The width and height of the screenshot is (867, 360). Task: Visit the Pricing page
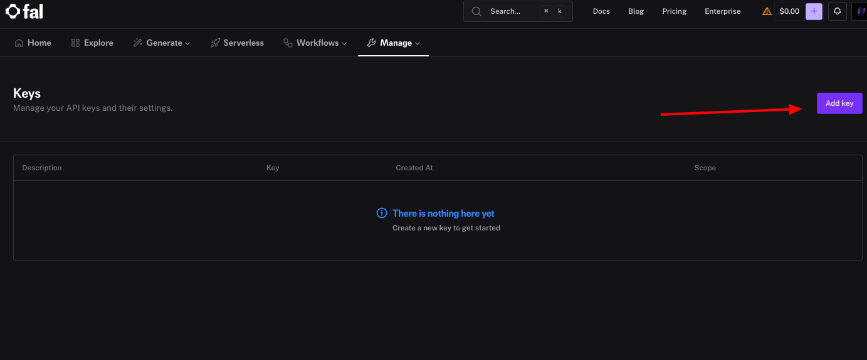tap(674, 11)
